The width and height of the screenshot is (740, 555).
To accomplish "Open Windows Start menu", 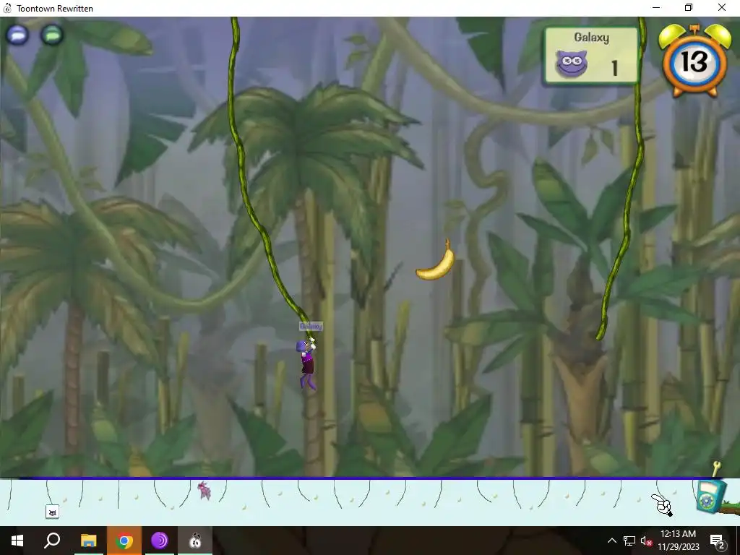I will click(17, 541).
